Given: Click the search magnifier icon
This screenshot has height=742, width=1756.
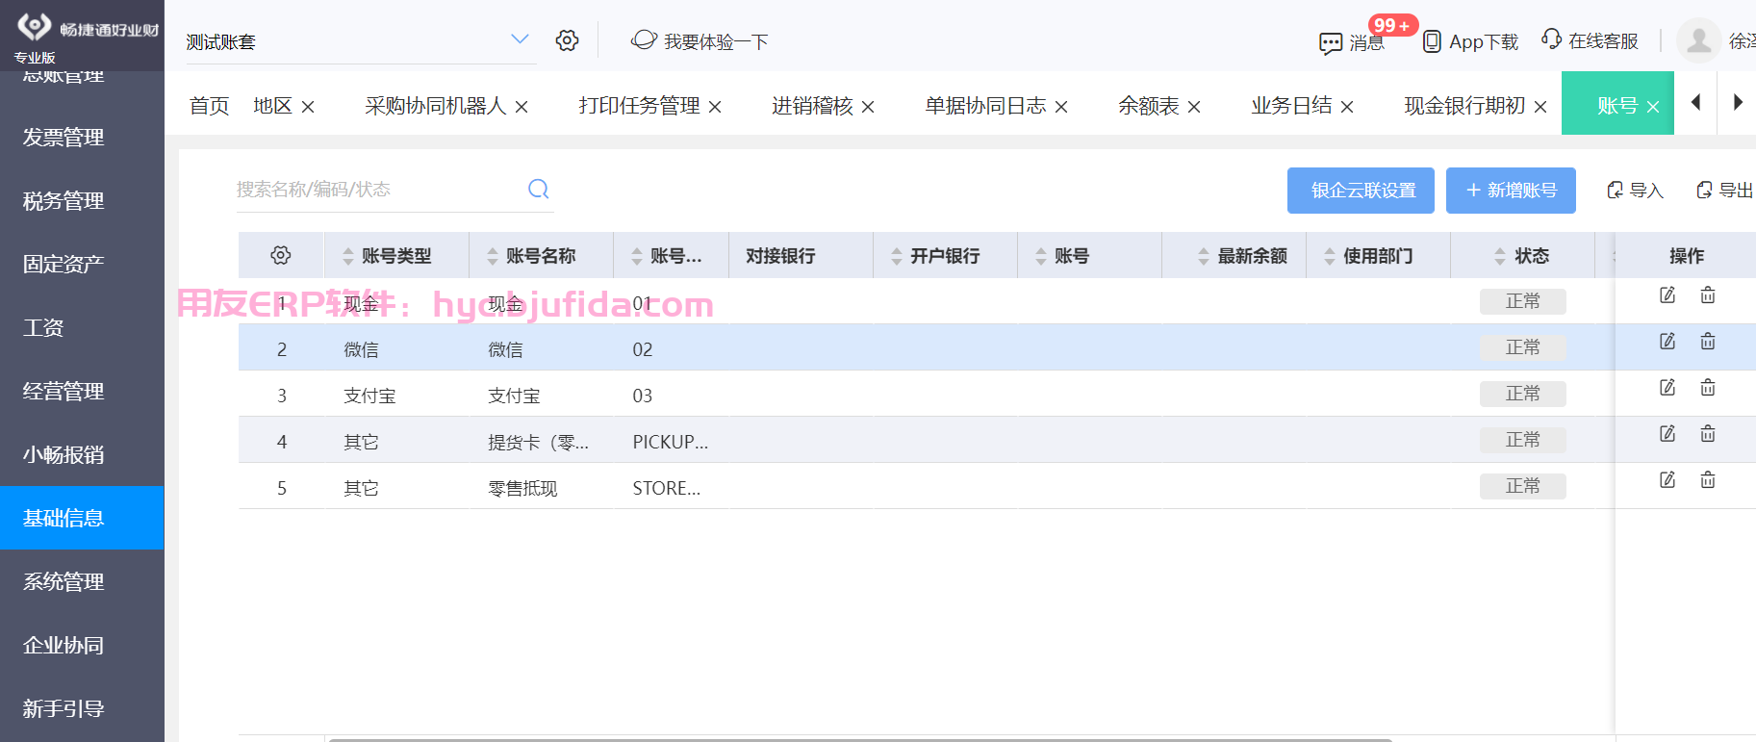Looking at the screenshot, I should (539, 189).
